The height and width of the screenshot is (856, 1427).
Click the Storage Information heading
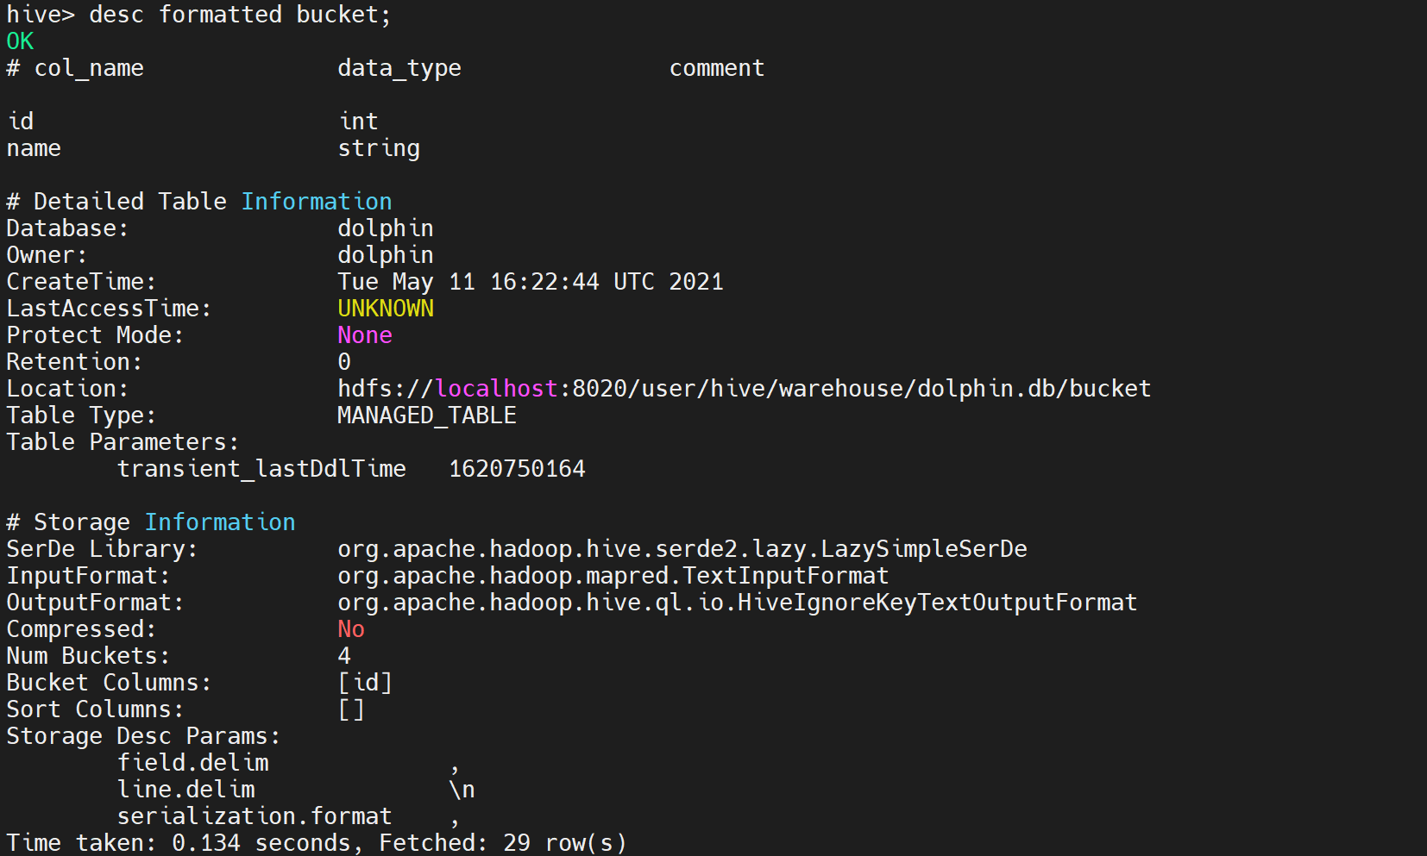coord(151,522)
